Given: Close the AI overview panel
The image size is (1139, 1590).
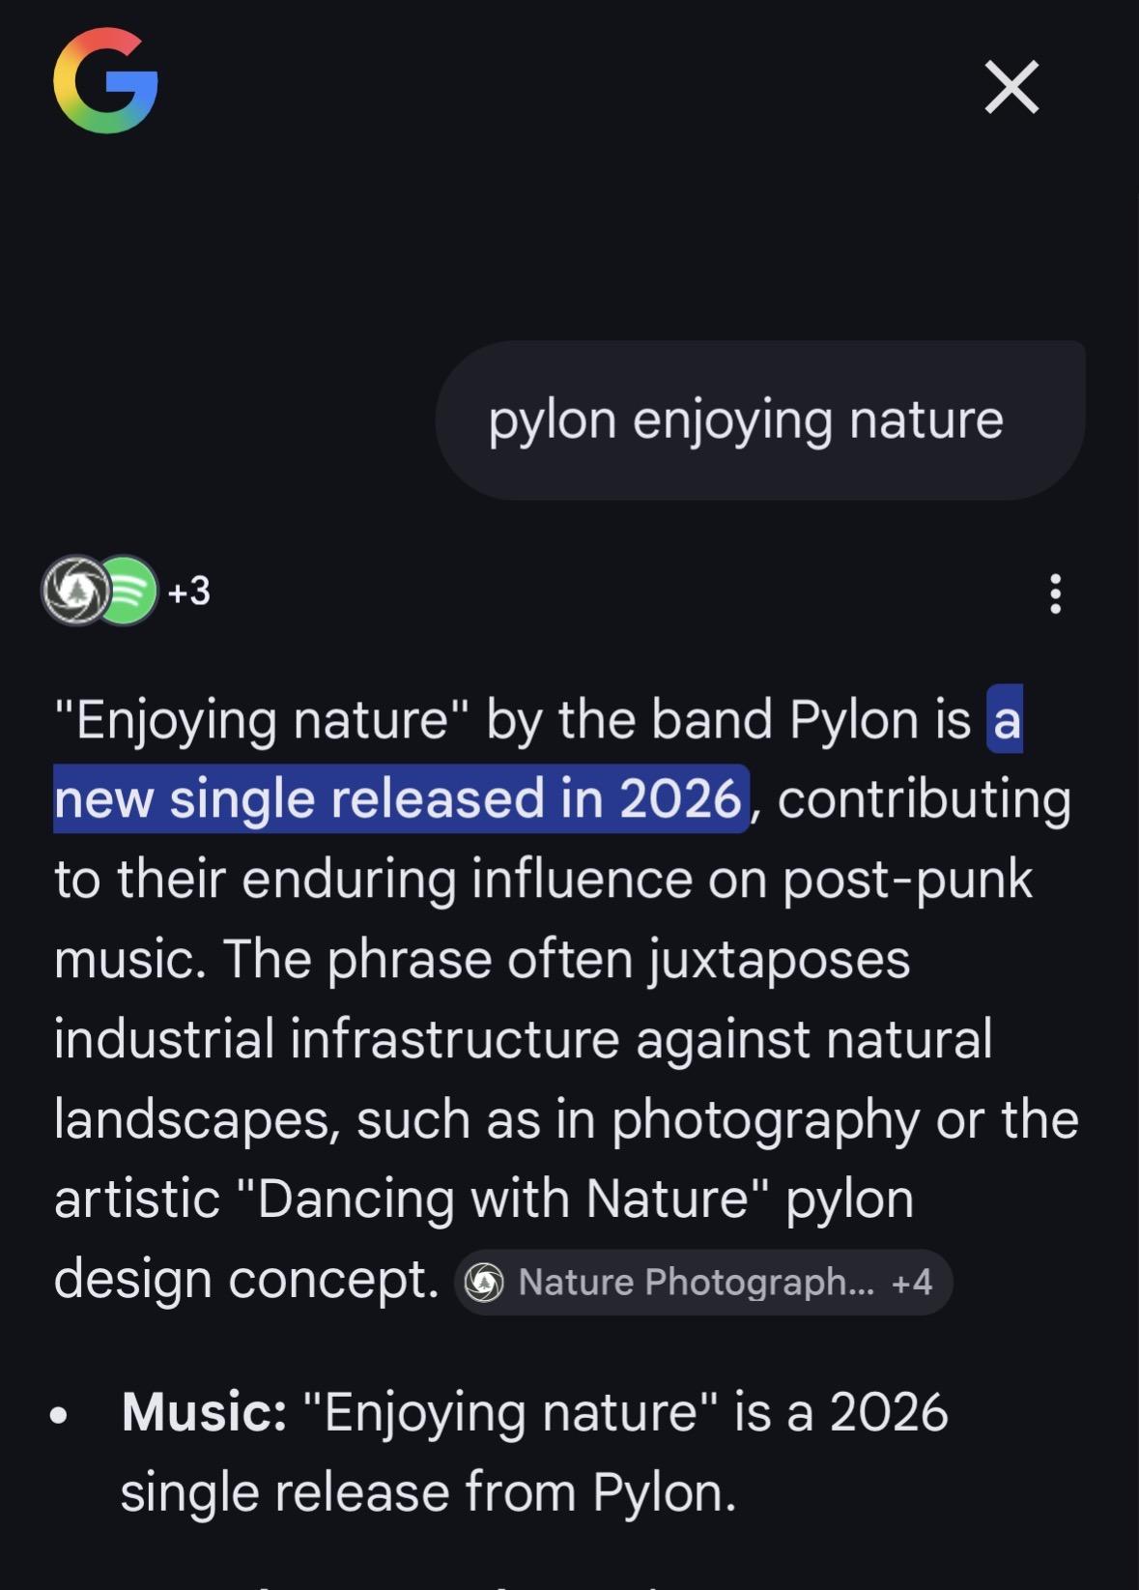Looking at the screenshot, I should 1011,87.
